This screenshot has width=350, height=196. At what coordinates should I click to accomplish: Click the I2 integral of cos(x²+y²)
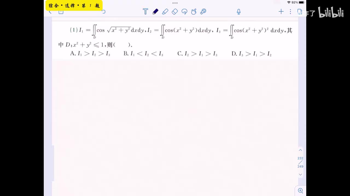[x=179, y=31]
